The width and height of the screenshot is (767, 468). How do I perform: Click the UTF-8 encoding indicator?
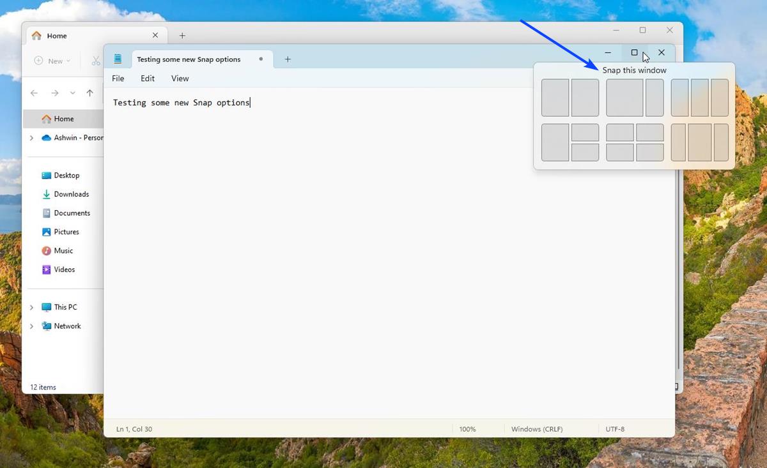pos(615,429)
